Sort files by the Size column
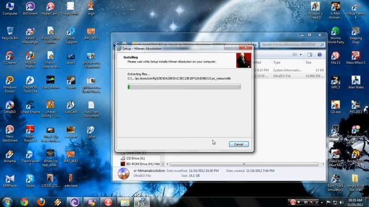 pyautogui.click(x=308, y=63)
